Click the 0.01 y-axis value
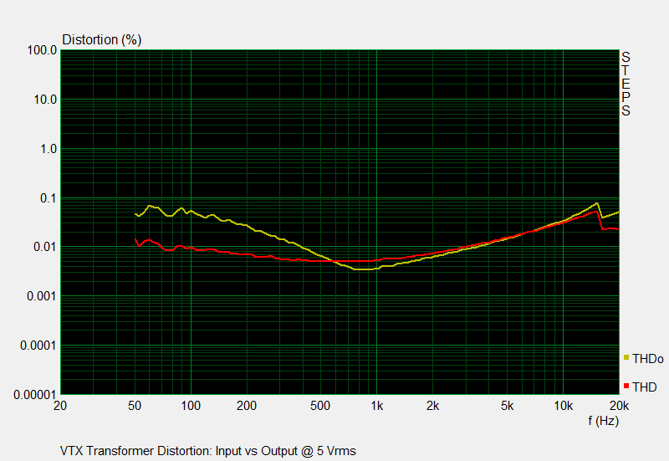The image size is (669, 461). click(45, 247)
